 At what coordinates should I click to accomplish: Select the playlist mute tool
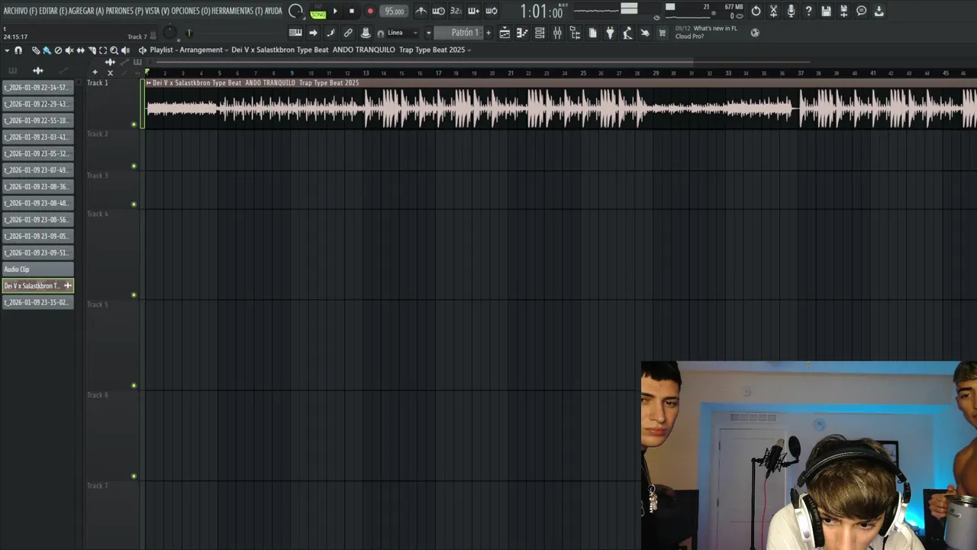click(x=69, y=50)
